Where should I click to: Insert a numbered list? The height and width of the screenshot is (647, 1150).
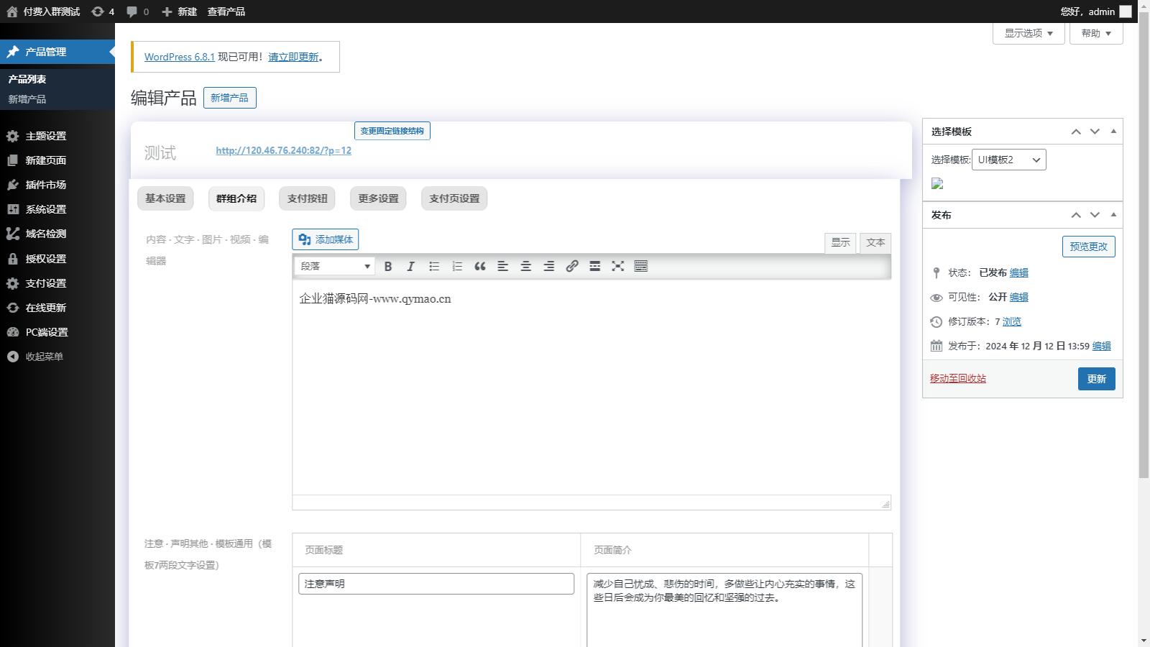coord(457,266)
